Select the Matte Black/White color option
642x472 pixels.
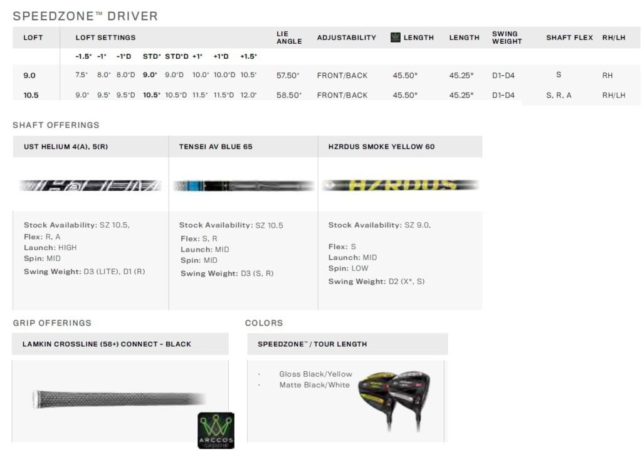315,385
